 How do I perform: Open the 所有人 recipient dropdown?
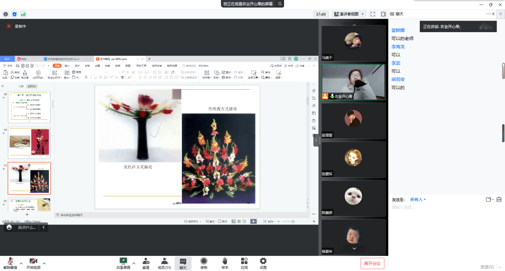click(x=418, y=199)
